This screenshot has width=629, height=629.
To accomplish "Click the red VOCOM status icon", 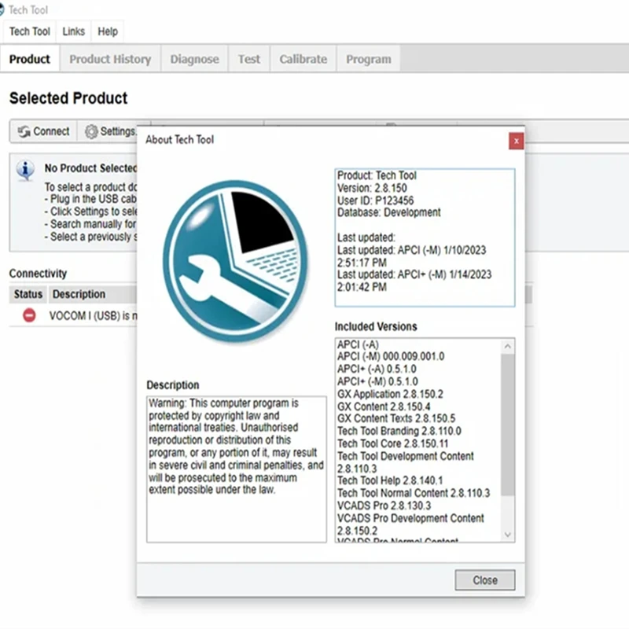I will [x=29, y=315].
